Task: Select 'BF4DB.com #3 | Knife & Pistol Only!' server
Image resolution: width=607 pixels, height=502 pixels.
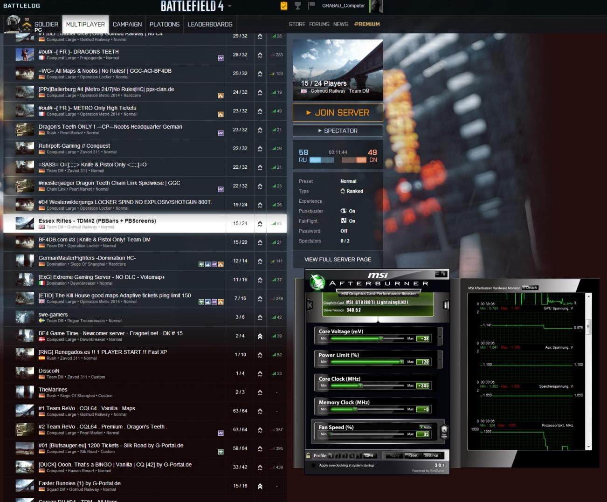Action: point(145,242)
